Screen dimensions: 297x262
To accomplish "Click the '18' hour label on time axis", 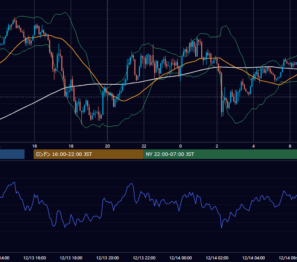I will click(x=71, y=146).
